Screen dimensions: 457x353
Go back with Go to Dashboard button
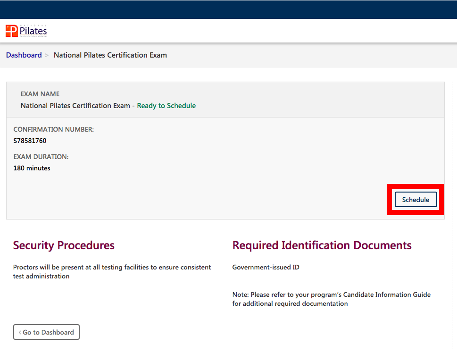[46, 332]
